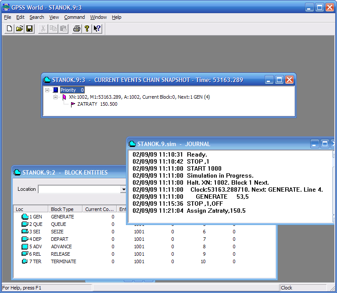The width and height of the screenshot is (337, 293).
Task: Click the Current Co... column header
Action: coord(100,209)
